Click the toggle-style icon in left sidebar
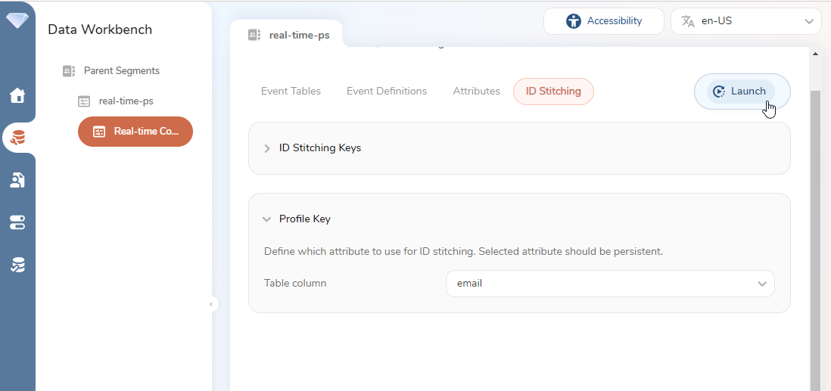The height and width of the screenshot is (391, 831). [x=17, y=222]
